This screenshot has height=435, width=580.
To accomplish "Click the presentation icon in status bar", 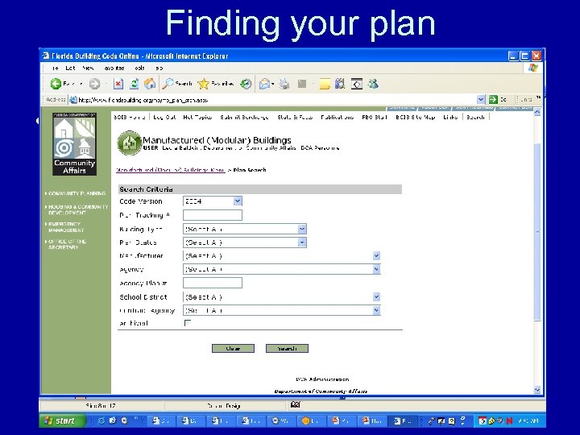I will click(x=295, y=404).
